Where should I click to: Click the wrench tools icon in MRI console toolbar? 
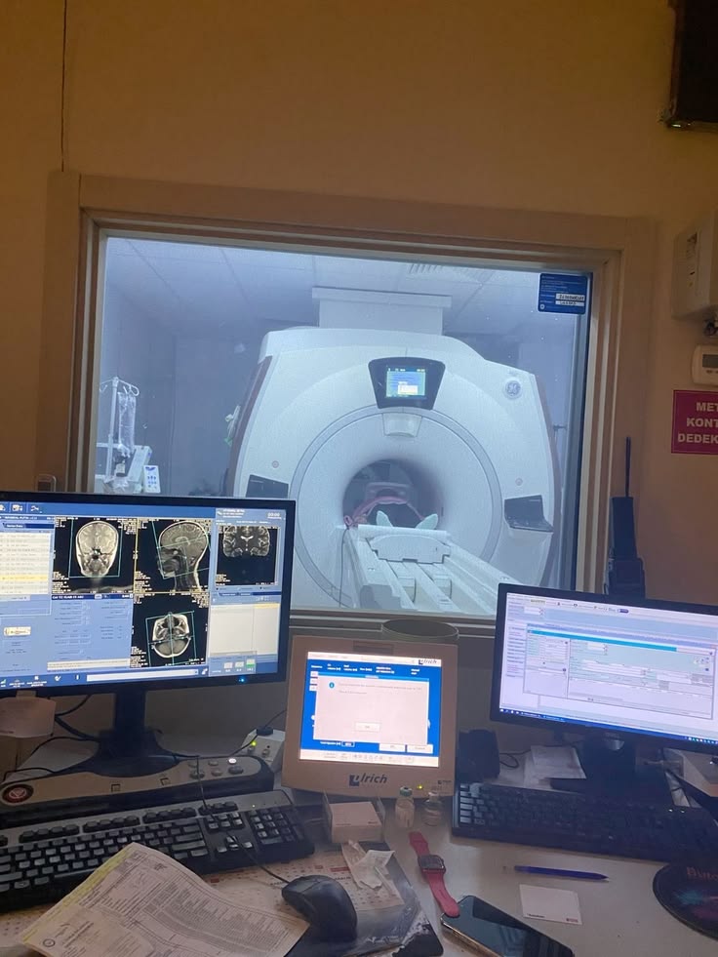(35, 508)
